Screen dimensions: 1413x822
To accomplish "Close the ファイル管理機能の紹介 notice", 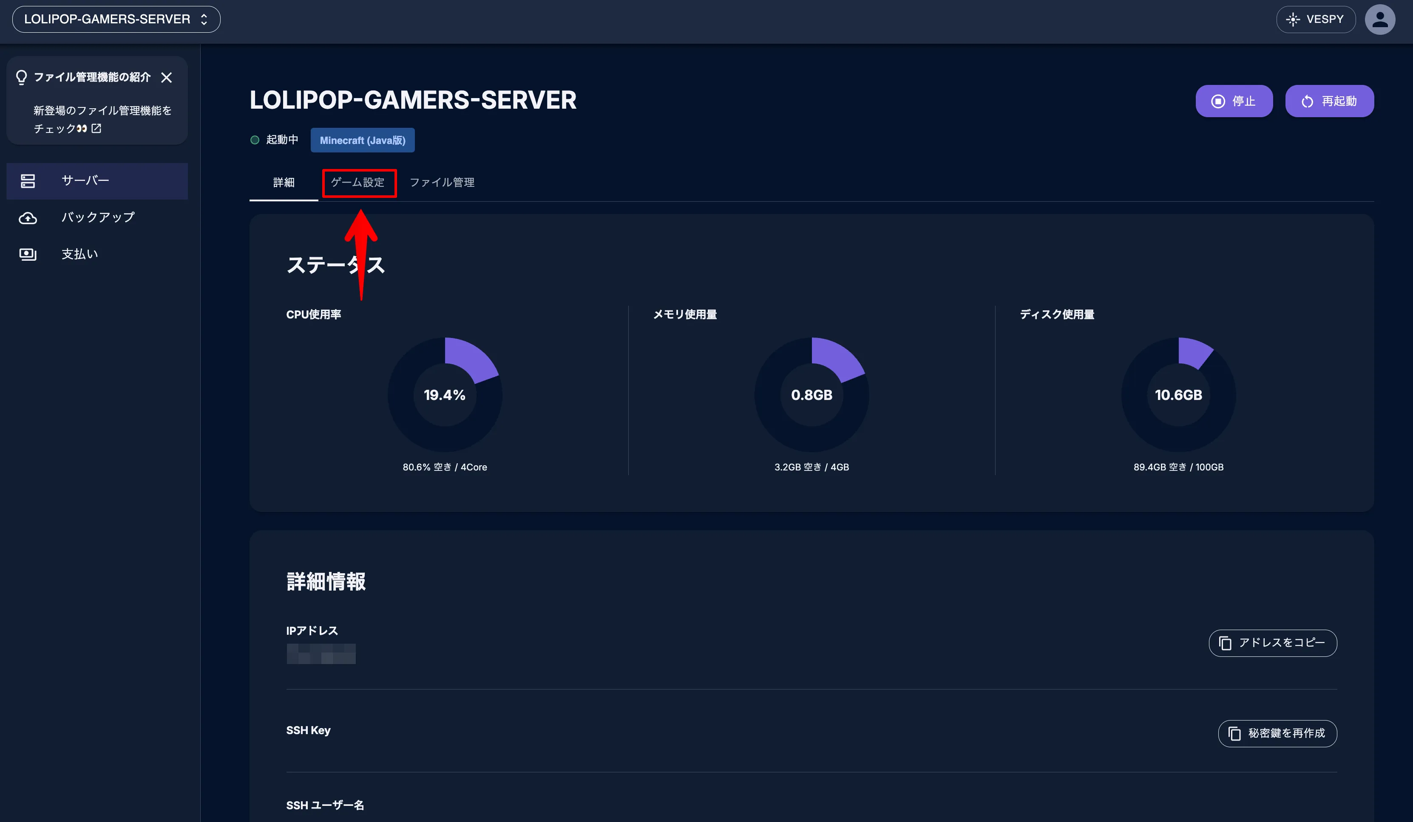I will pyautogui.click(x=167, y=77).
